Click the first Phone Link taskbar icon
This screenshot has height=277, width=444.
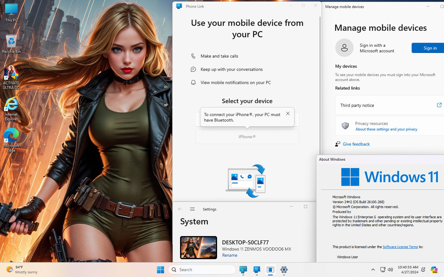click(x=243, y=269)
